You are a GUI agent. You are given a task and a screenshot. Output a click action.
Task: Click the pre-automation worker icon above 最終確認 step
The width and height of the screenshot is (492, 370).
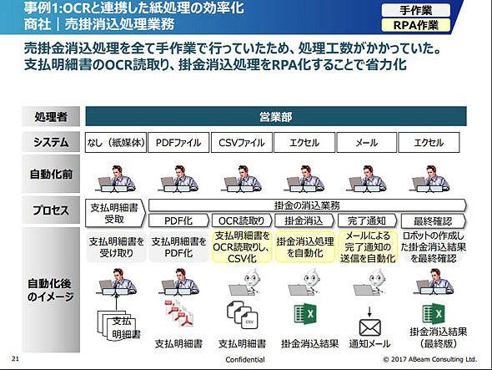(429, 179)
